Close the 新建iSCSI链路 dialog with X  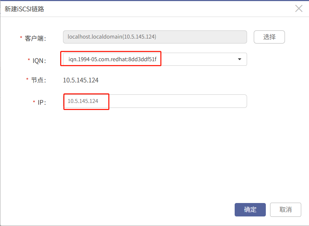pos(299,8)
